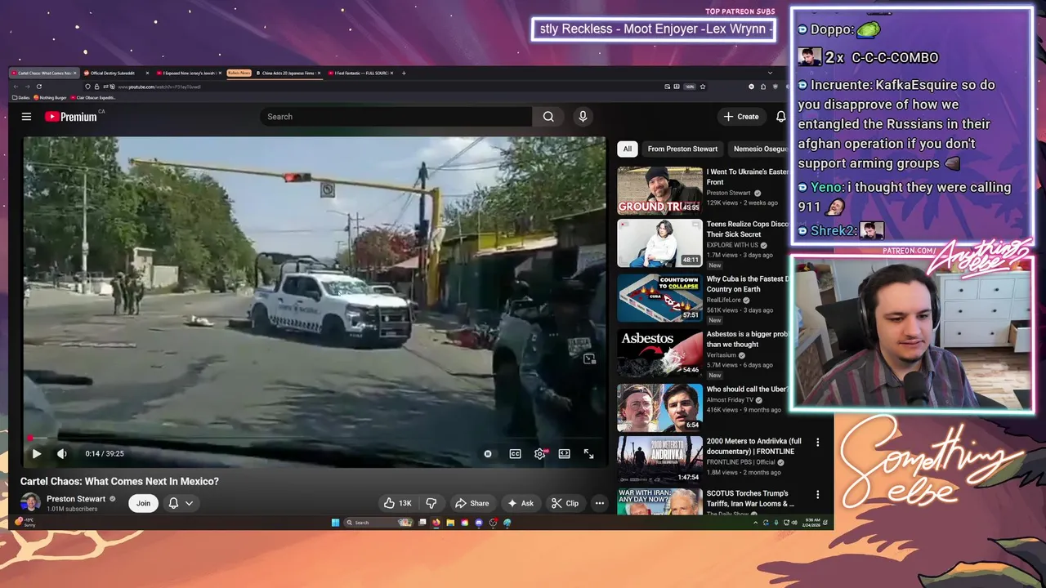Viewport: 1046px width, 588px height.
Task: Go to the YouTube Premium home logo
Action: (71, 117)
